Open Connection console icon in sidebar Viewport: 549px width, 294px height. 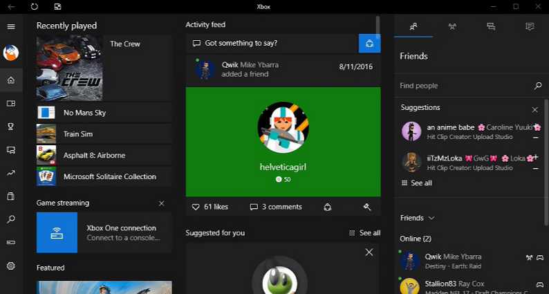click(11, 242)
